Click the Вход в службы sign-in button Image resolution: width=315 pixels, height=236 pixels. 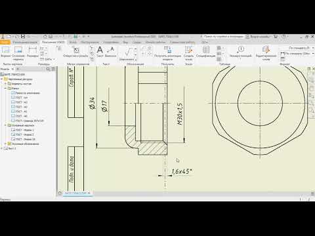pyautogui.click(x=259, y=37)
